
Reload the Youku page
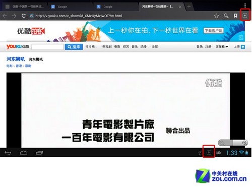pyautogui.click(x=24, y=16)
